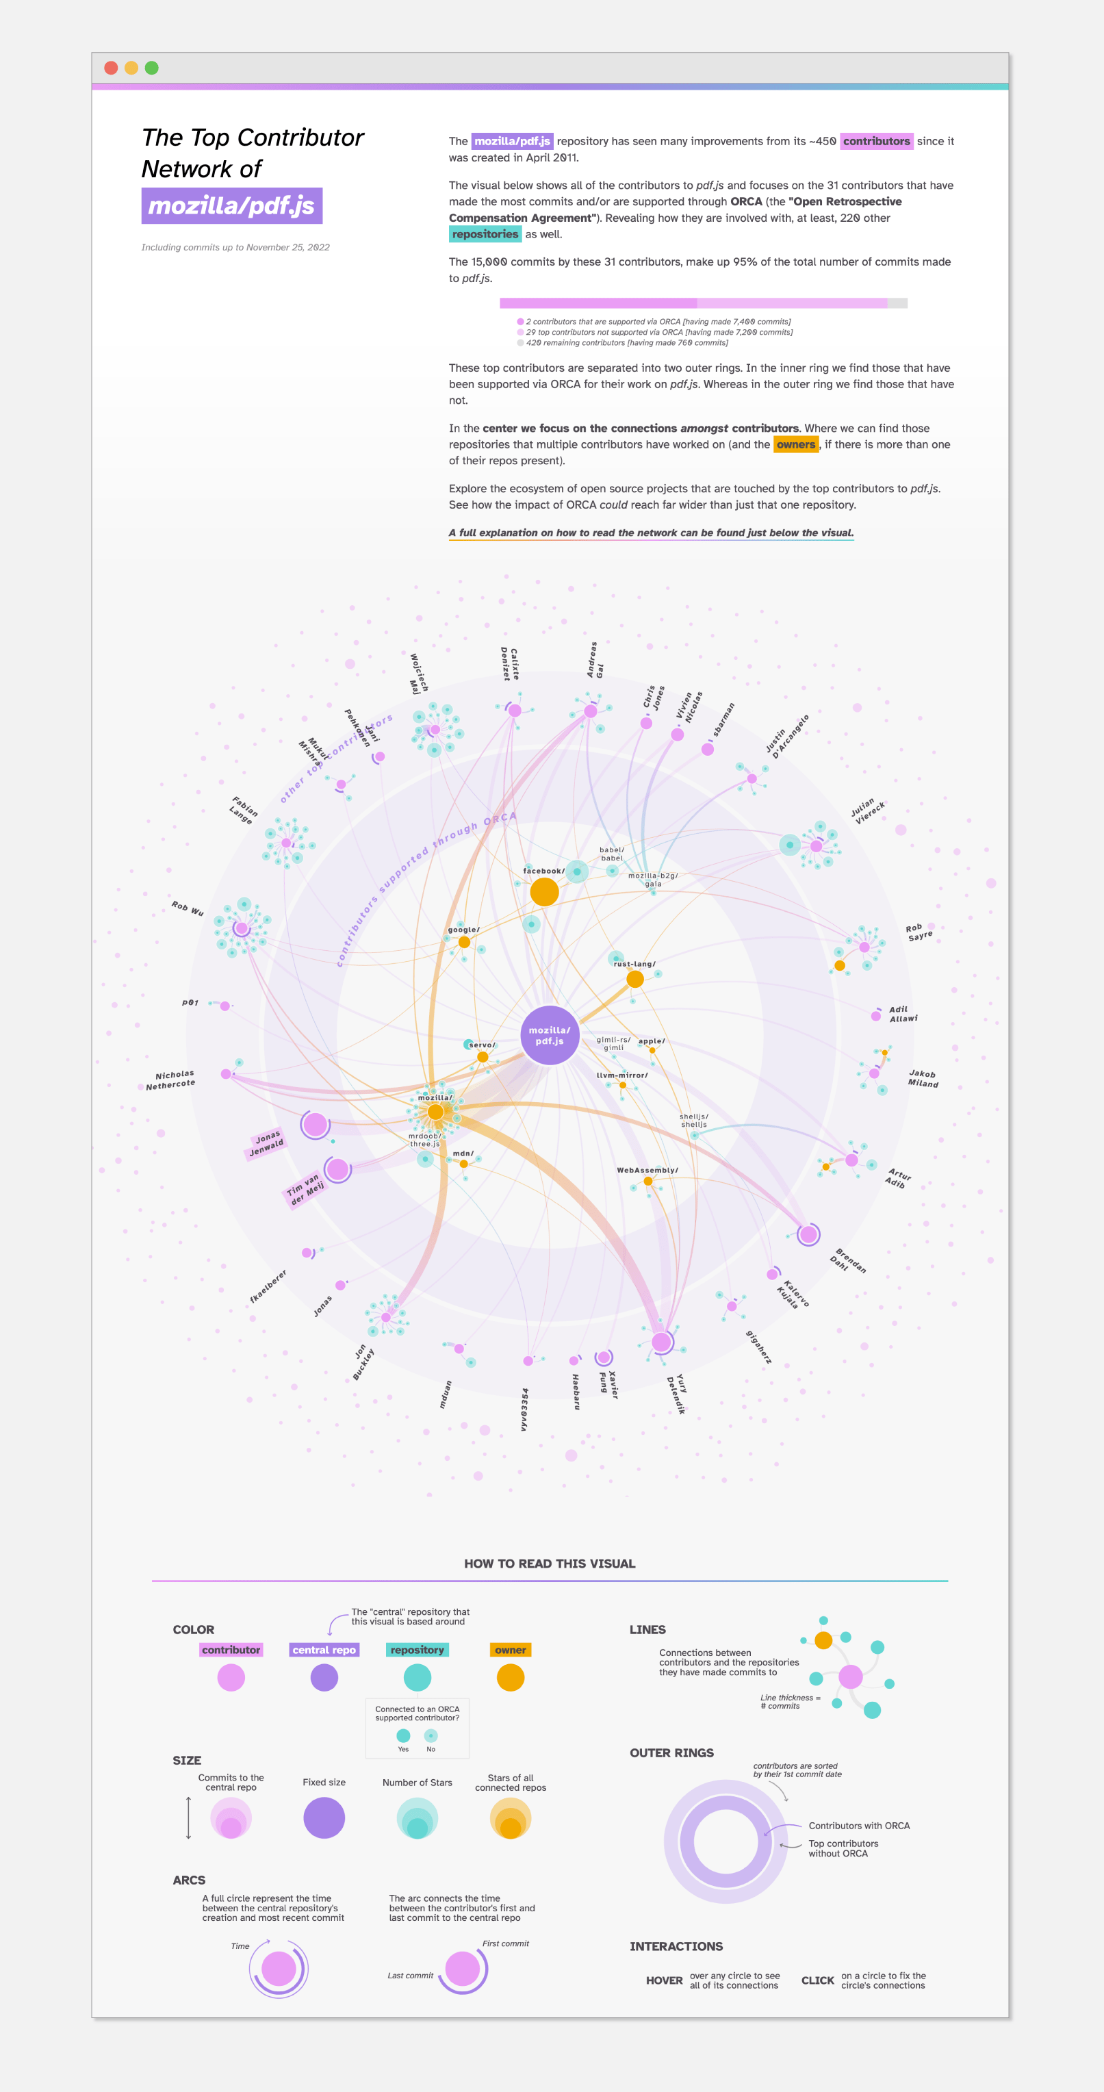
Task: Select the WebAssembly/ owner node
Action: pos(647,1182)
